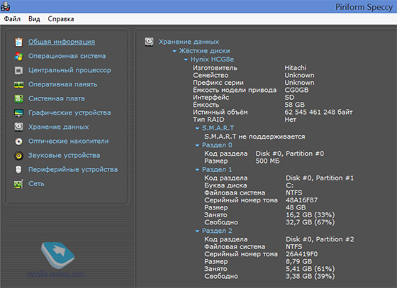The image size is (397, 288).
Task: Click the capacity value 58 GB
Action: tap(294, 105)
